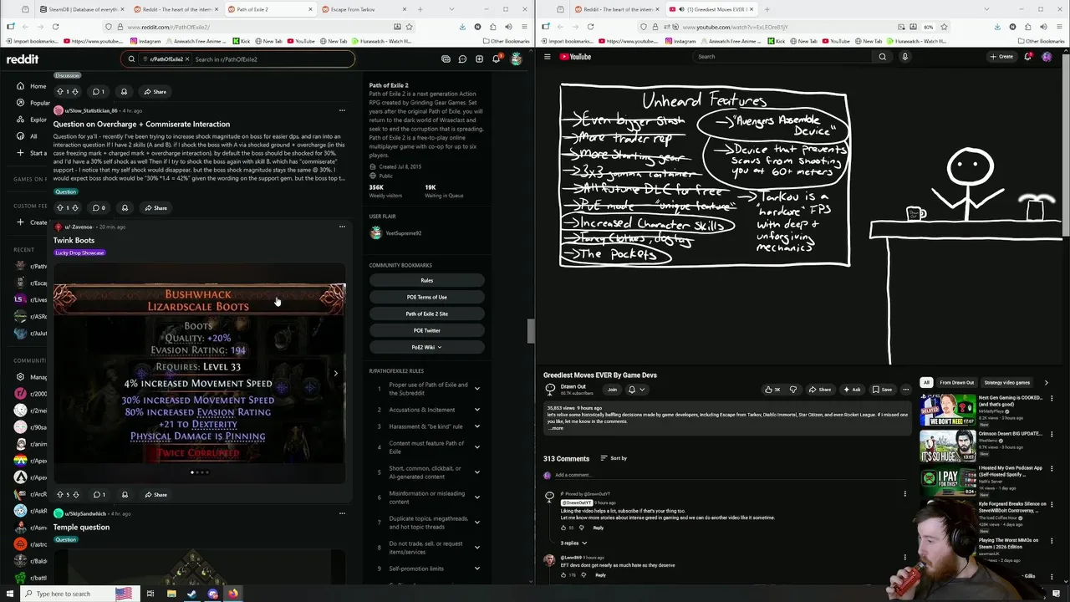Screen dimensions: 1070x602
Task: Expand the PoE2 Wiki dropdown
Action: pos(426,347)
